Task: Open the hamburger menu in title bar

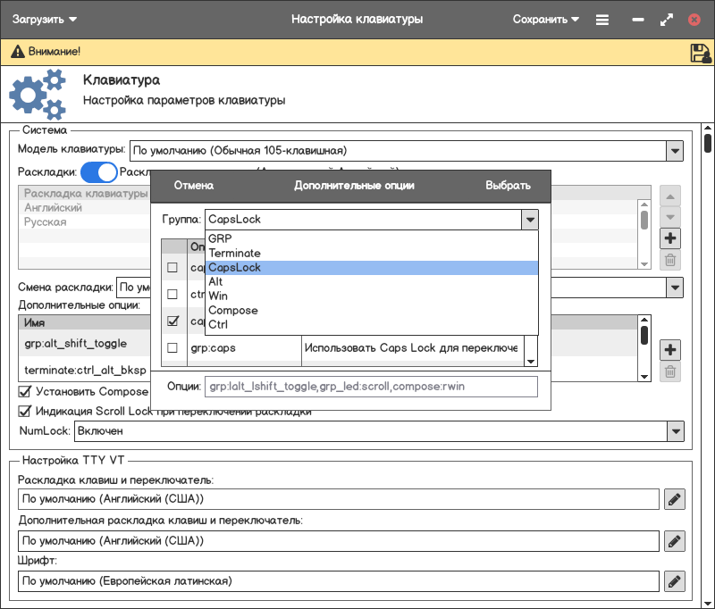Action: pyautogui.click(x=602, y=20)
